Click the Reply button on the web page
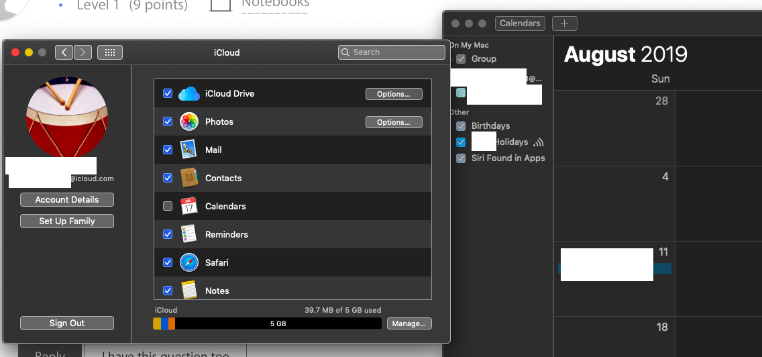The width and height of the screenshot is (762, 357). (50, 352)
